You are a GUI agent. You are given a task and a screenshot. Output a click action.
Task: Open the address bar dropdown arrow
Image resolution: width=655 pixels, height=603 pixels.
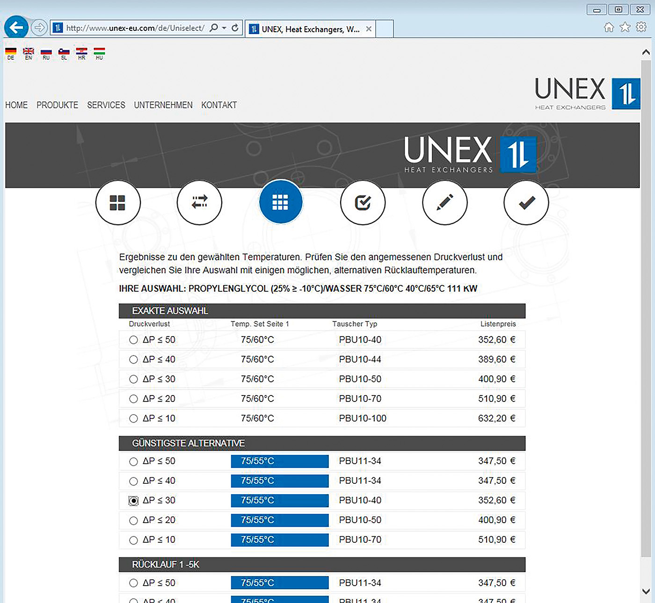[x=224, y=28]
